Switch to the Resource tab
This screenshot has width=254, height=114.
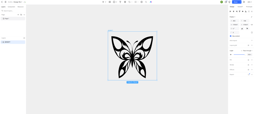pos(21,7)
